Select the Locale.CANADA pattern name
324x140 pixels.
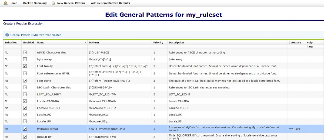48,101
